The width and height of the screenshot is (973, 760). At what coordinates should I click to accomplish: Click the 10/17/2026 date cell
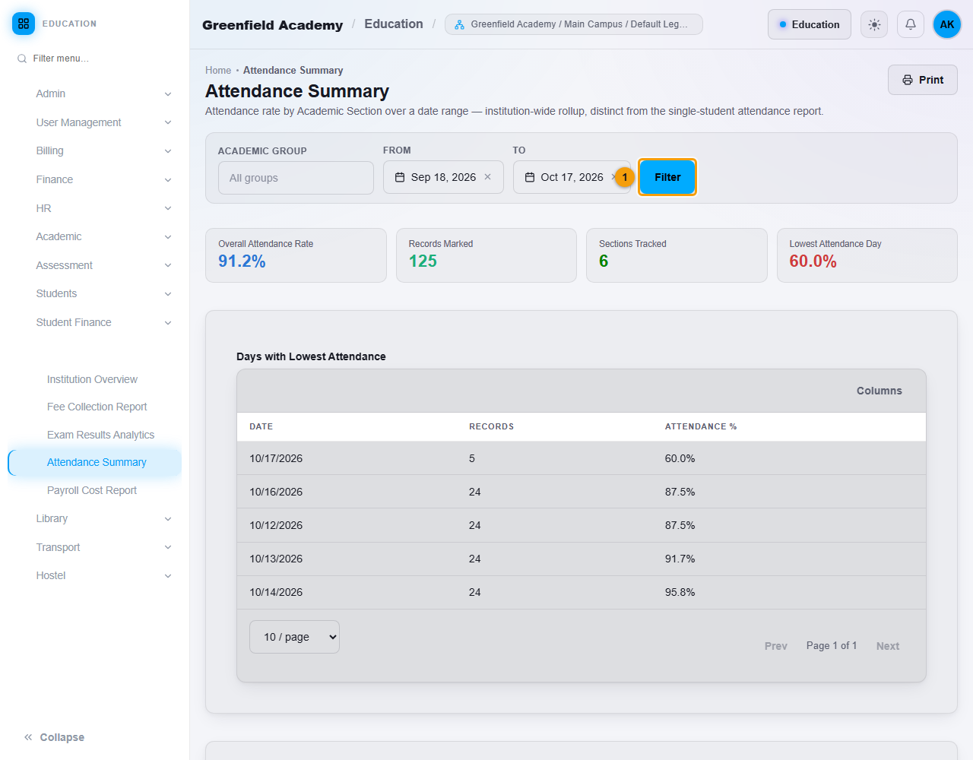click(x=276, y=458)
